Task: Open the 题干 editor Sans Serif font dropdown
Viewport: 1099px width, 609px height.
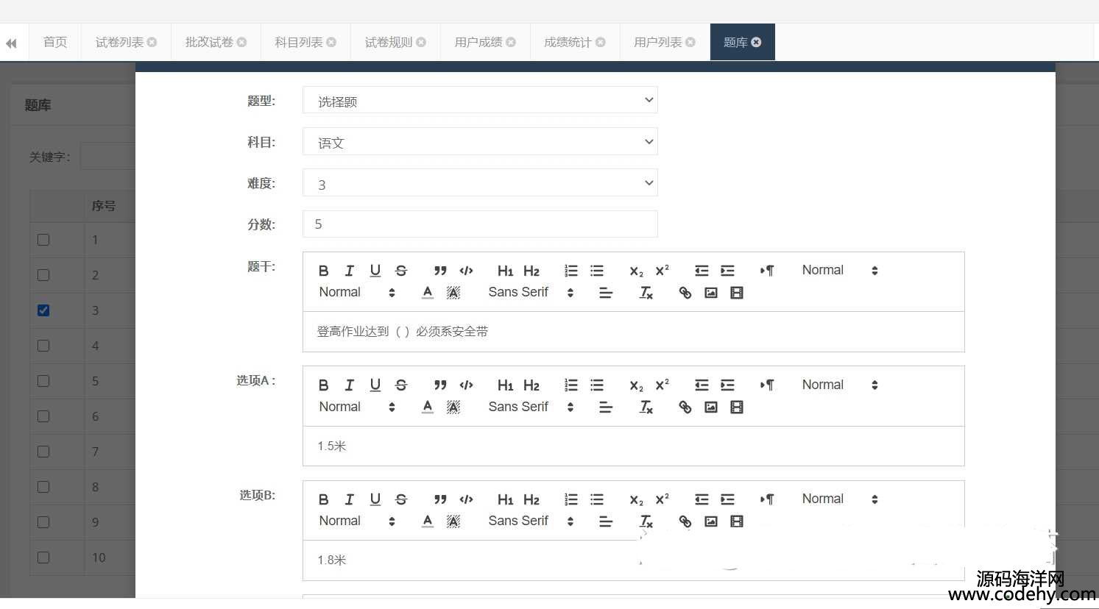Action: click(531, 293)
